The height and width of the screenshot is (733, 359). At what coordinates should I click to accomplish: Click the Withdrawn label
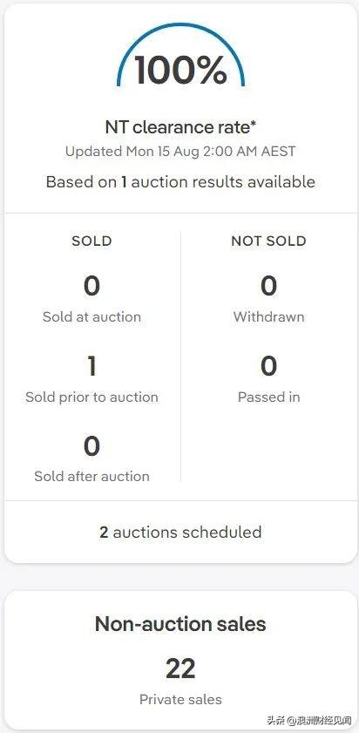[268, 317]
